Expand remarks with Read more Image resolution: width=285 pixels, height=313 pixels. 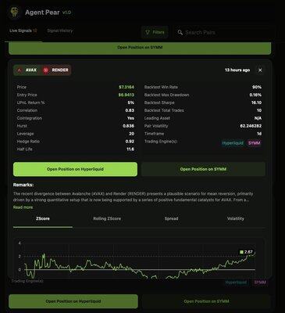pos(23,207)
